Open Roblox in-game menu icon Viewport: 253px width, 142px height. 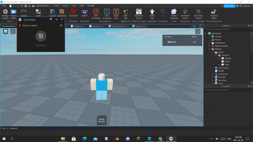[x=6, y=31]
